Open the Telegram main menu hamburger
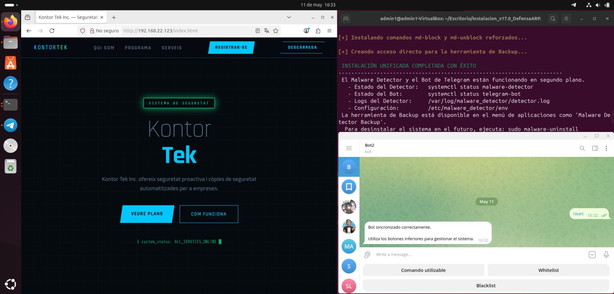Image resolution: width=614 pixels, height=294 pixels. point(349,148)
